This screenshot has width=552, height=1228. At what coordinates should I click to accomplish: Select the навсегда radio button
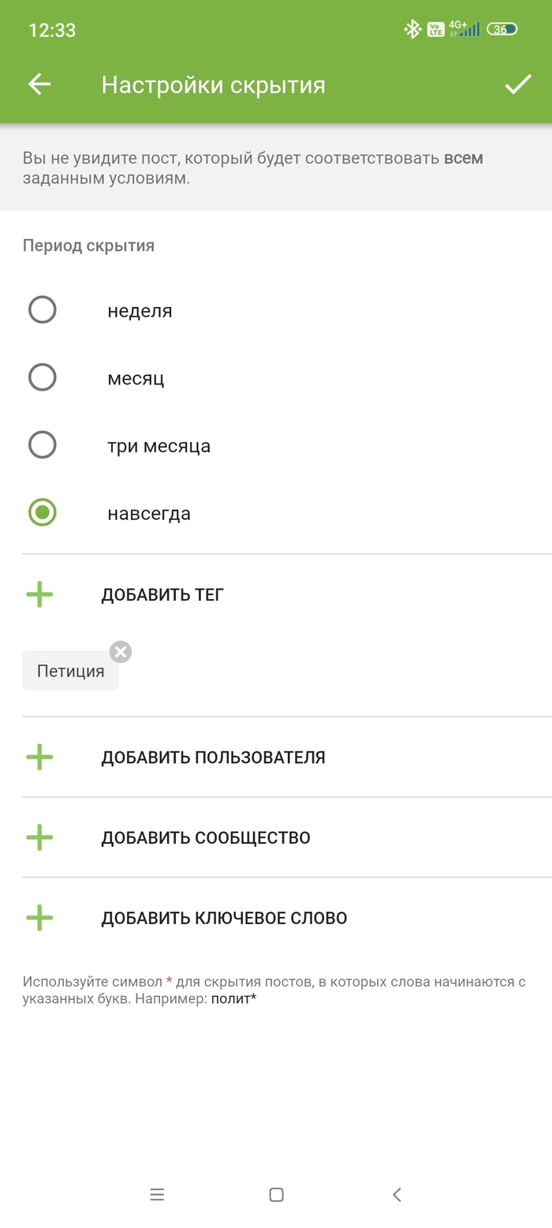click(x=43, y=513)
